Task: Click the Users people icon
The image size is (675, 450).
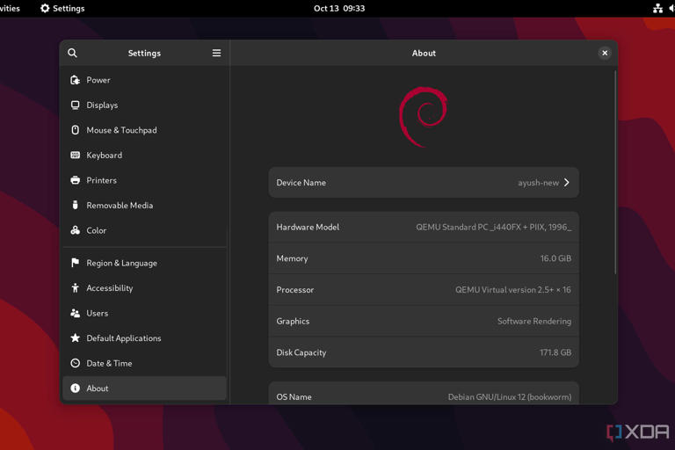Action: (76, 313)
